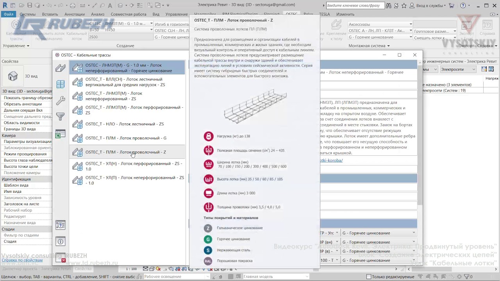Image resolution: width=500 pixels, height=281 pixels.
Task: Click the Undo arrow in the quick access toolbar
Action: pyautogui.click(x=49, y=5)
